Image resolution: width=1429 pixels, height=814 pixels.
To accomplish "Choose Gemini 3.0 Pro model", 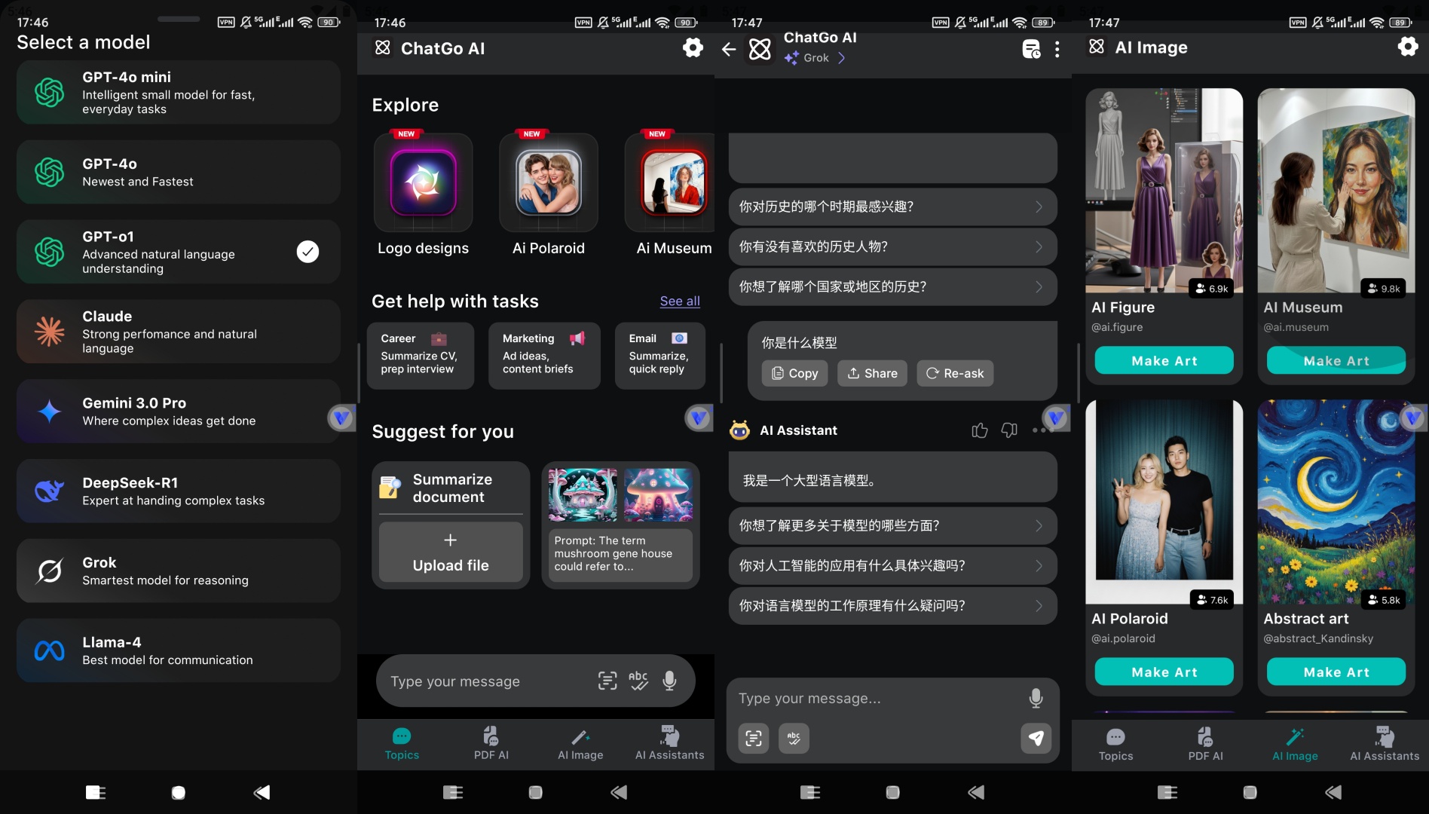I will 179,412.
